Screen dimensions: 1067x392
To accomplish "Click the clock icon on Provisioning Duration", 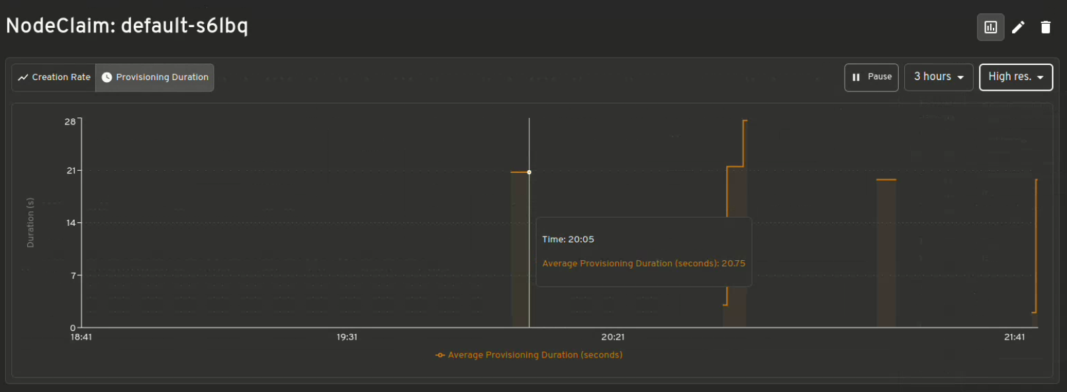I will point(107,77).
